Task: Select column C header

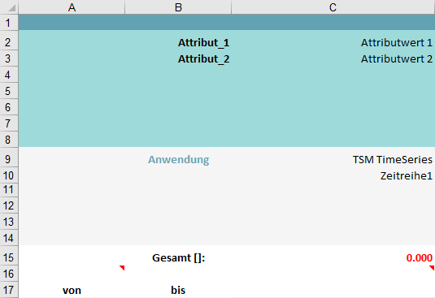Action: click(333, 7)
